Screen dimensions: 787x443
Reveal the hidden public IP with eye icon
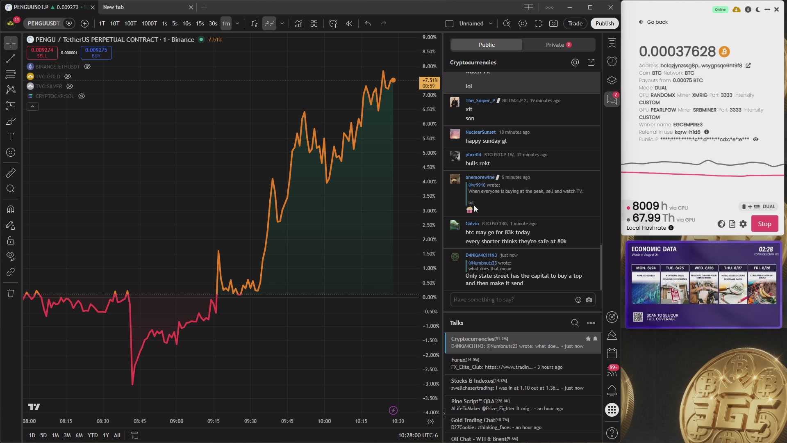(x=755, y=139)
